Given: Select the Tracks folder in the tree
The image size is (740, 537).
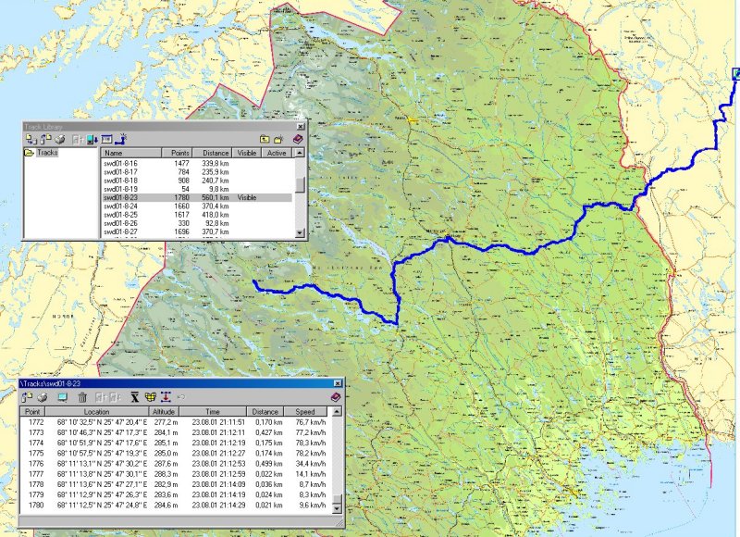Looking at the screenshot, I should pyautogui.click(x=46, y=153).
